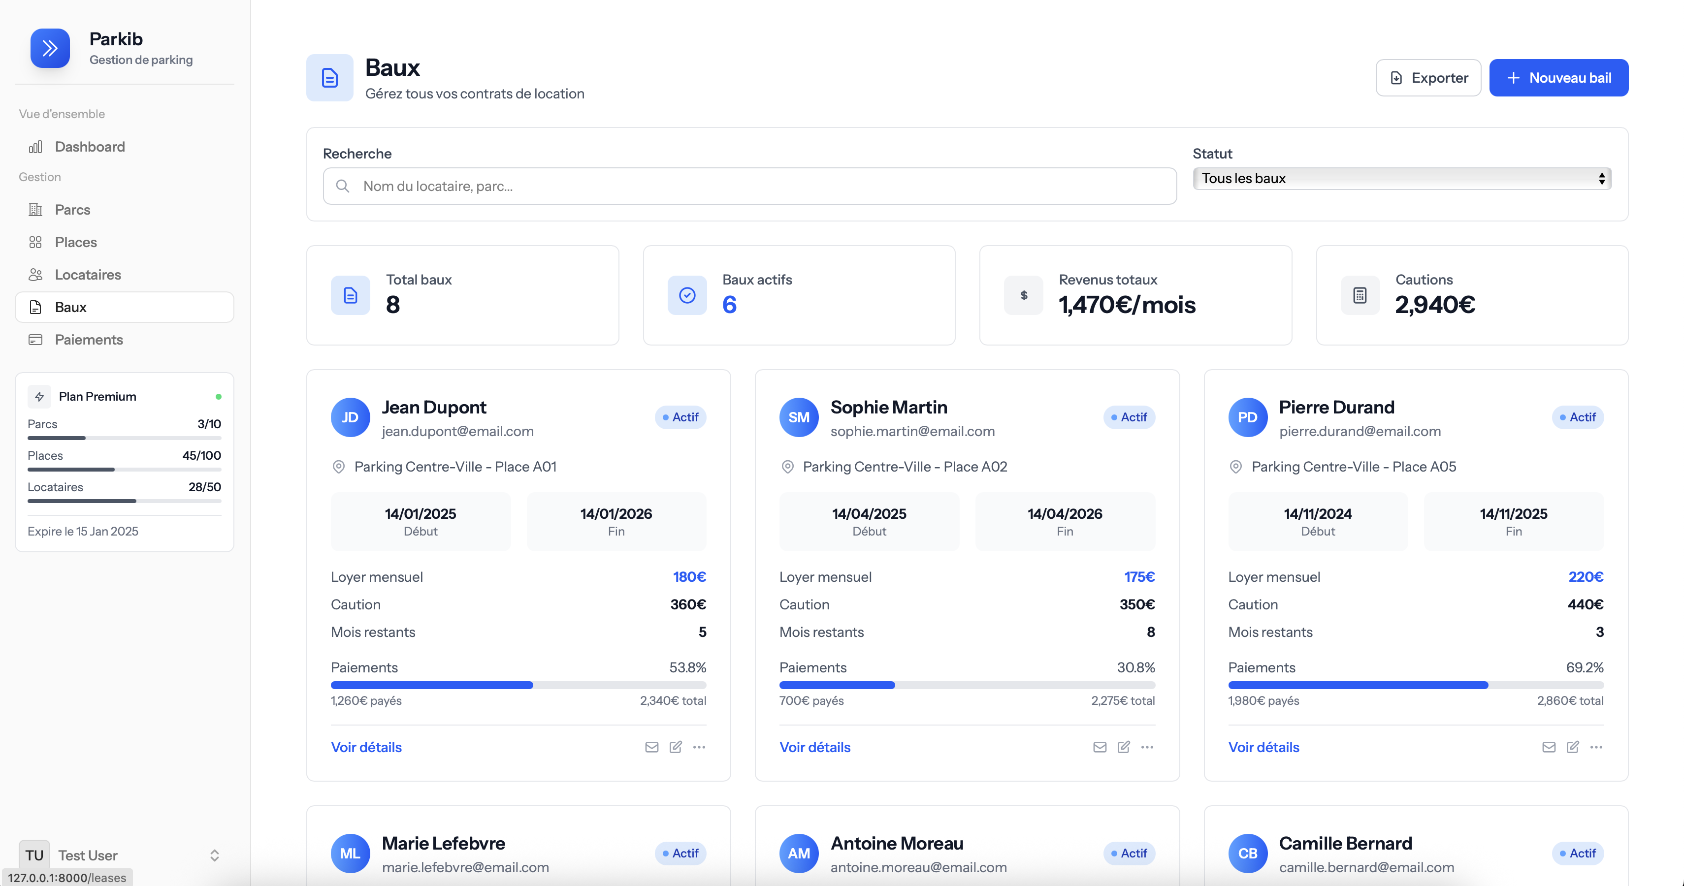This screenshot has height=886, width=1684.
Task: Click the edit icon on Jean Dupont's lease
Action: (x=675, y=747)
